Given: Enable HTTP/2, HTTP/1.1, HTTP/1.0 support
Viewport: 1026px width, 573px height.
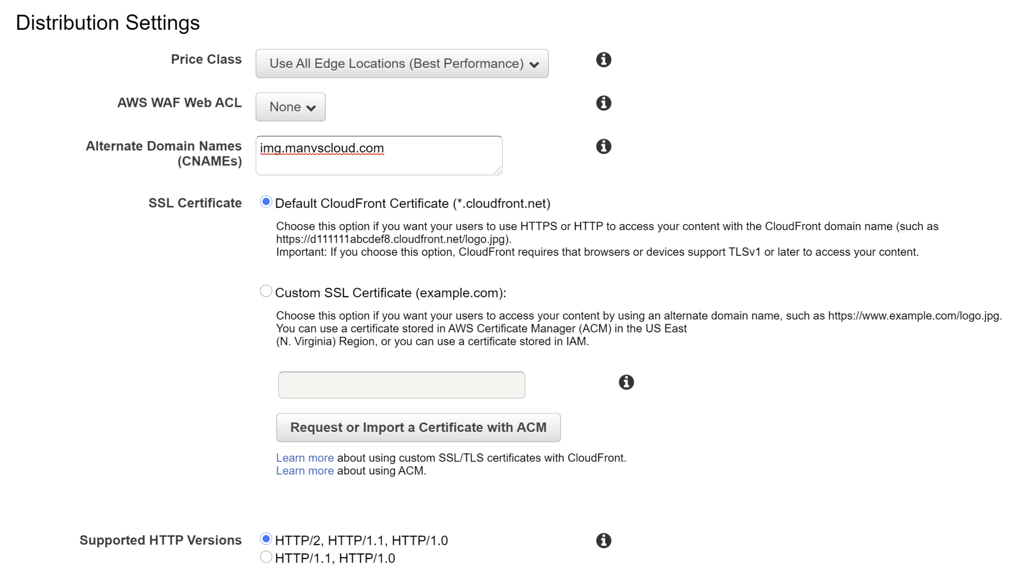Looking at the screenshot, I should 266,538.
